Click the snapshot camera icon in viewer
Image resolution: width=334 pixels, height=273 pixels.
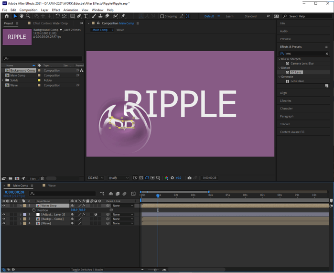pos(189,178)
